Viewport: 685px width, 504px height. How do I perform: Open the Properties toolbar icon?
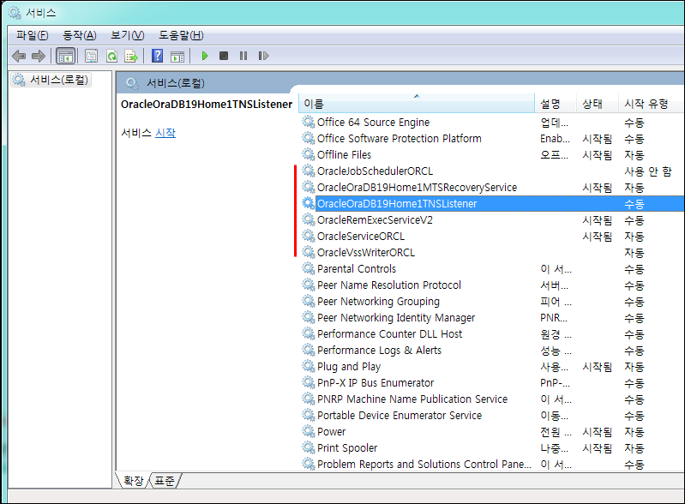pyautogui.click(x=91, y=56)
